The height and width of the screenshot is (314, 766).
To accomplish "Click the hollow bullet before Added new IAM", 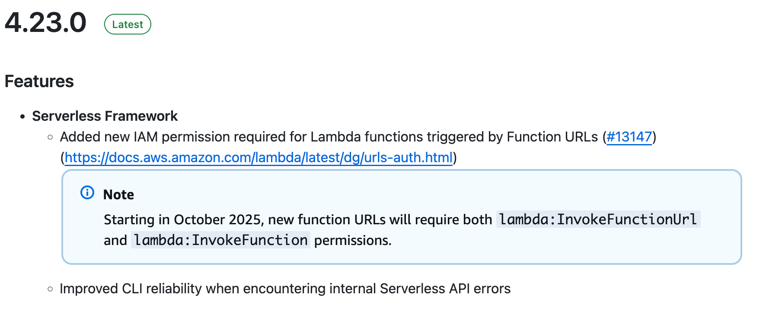I will coord(51,137).
